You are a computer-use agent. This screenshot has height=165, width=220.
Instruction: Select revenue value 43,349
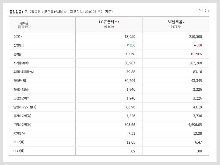(x=196, y=81)
